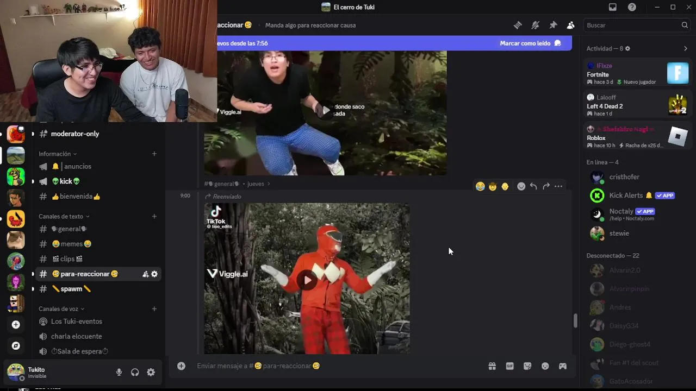Add channel to Canales de texto
Viewport: 696px width, 391px height.
click(x=154, y=216)
